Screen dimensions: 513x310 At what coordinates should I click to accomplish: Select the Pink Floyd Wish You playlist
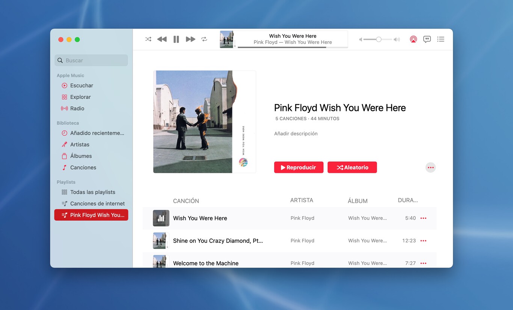pos(91,215)
